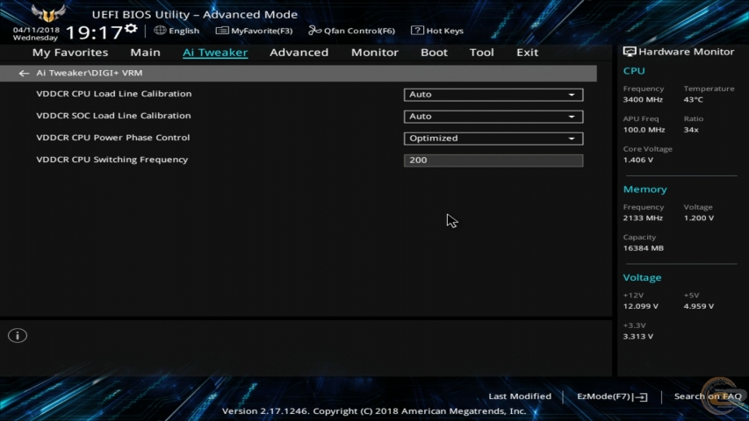749x421 pixels.
Task: Switch to the Boot tab
Action: click(434, 53)
